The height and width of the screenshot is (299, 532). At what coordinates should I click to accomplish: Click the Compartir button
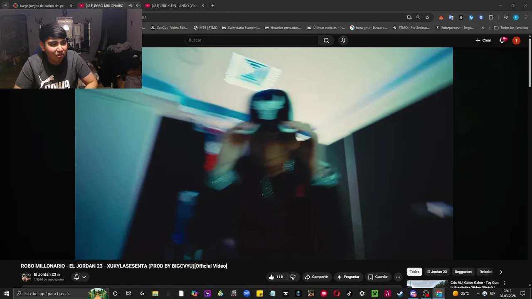[x=316, y=277]
